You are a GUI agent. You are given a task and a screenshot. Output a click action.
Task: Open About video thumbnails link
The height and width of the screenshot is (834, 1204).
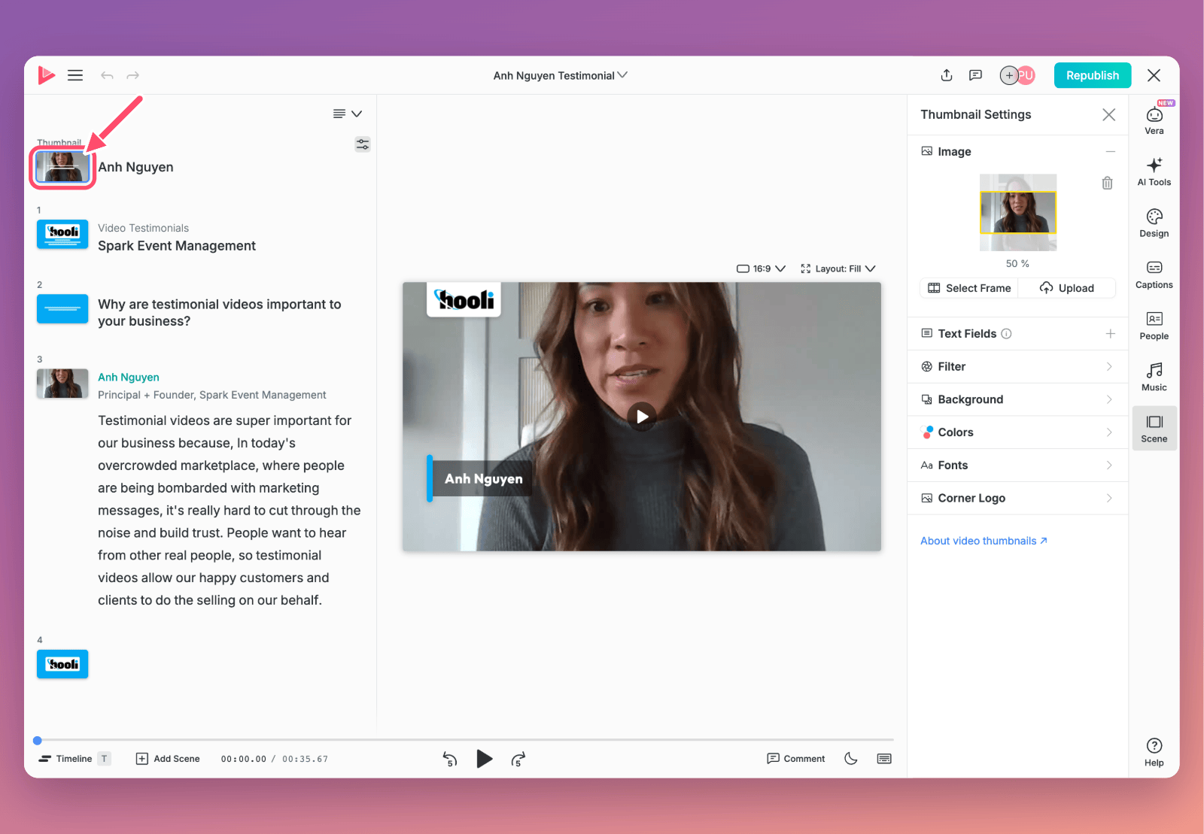[984, 541]
